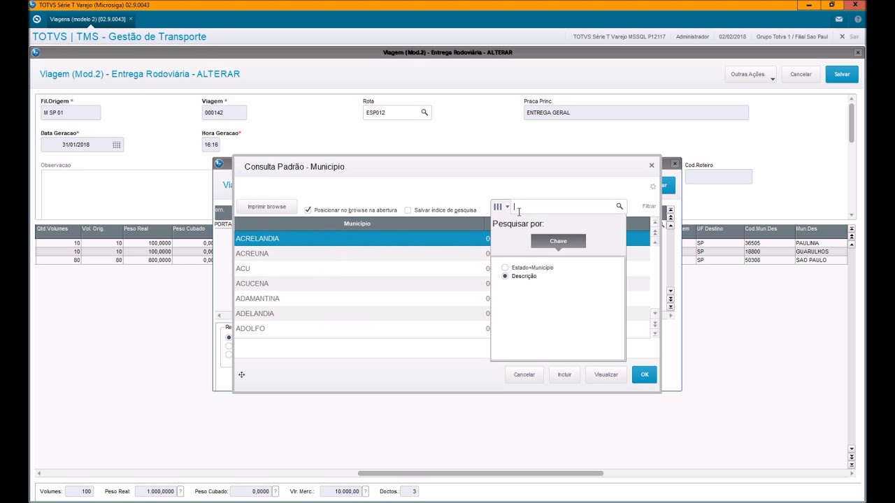This screenshot has height=503, width=895.
Task: Click the move handle icon in the dialog footer
Action: click(241, 374)
